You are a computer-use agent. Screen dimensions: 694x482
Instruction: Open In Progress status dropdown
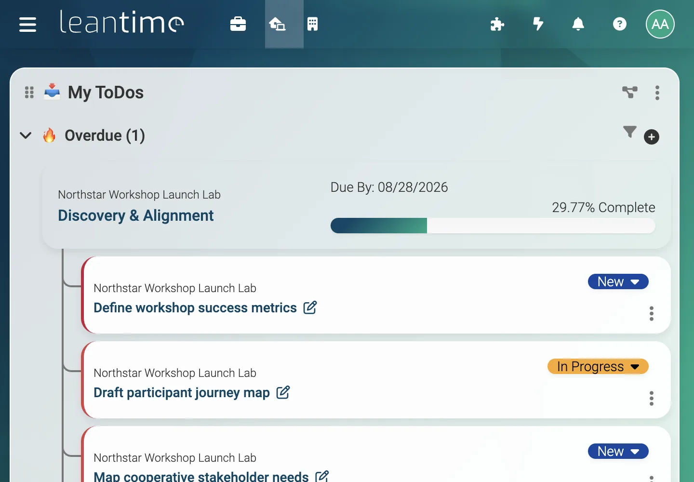pos(598,366)
